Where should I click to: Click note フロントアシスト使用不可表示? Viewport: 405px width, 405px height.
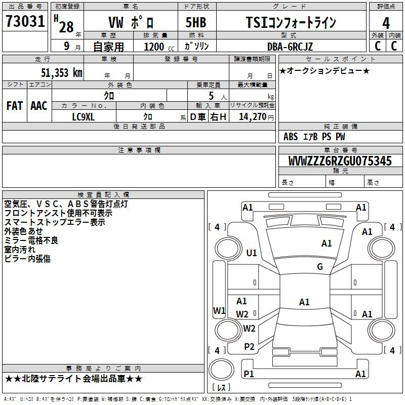tap(58, 213)
